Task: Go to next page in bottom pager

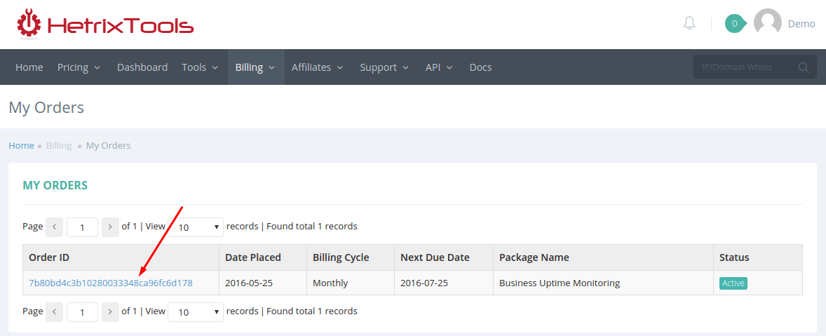Action: click(x=110, y=311)
